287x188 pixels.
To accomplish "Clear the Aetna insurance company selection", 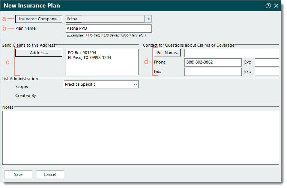I will [149, 19].
